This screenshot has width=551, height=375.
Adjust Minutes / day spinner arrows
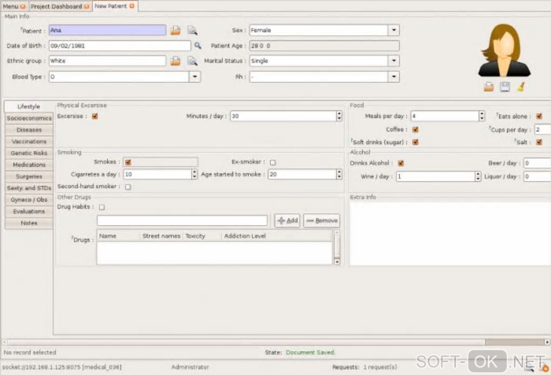(x=339, y=116)
